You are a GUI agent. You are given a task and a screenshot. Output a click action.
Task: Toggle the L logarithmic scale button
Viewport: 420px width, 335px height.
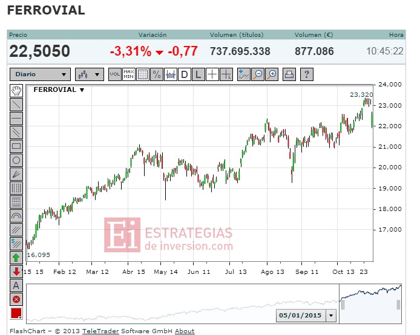pyautogui.click(x=199, y=74)
